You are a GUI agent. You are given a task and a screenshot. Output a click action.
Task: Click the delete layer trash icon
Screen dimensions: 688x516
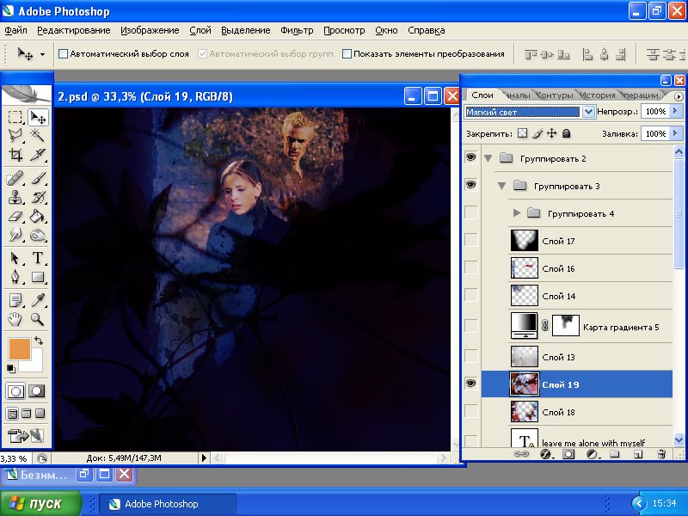point(660,453)
